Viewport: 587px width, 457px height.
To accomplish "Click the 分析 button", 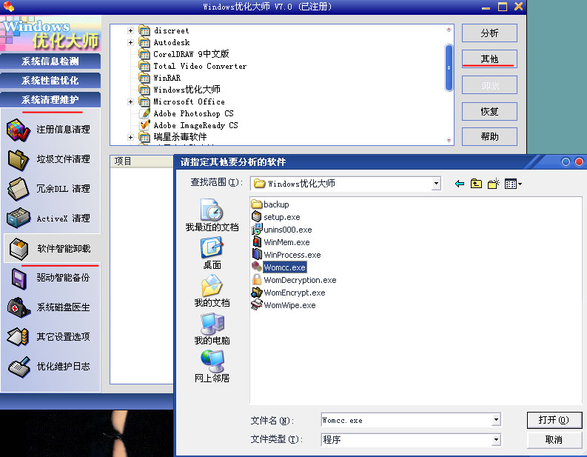I will pos(489,33).
